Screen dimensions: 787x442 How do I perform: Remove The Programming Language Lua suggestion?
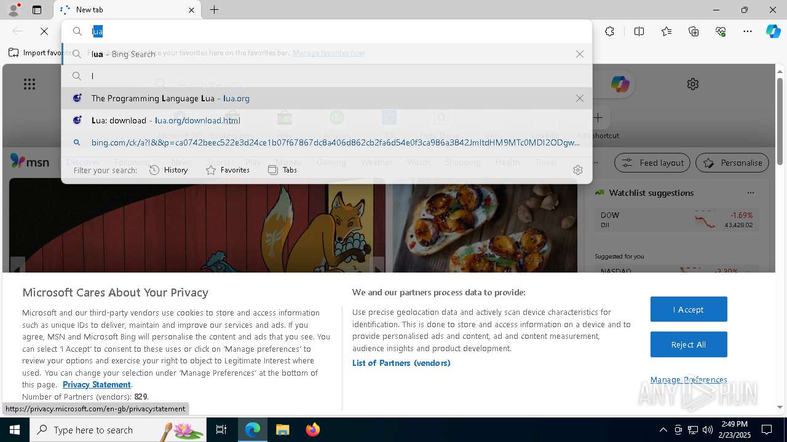(580, 98)
